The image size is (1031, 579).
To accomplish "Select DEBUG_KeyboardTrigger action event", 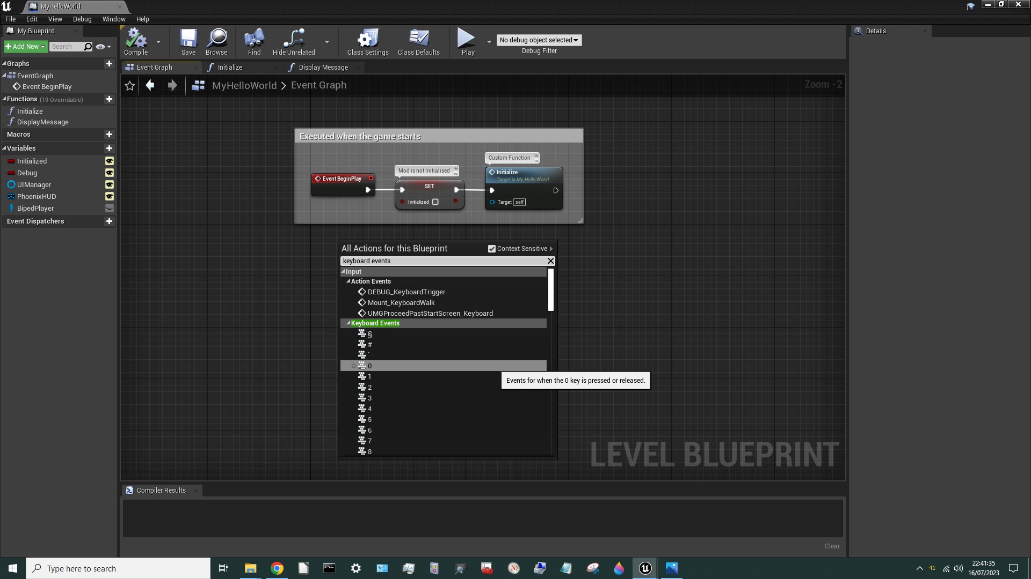I will [406, 292].
